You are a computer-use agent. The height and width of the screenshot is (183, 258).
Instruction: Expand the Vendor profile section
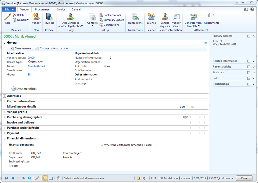click(x=5, y=112)
